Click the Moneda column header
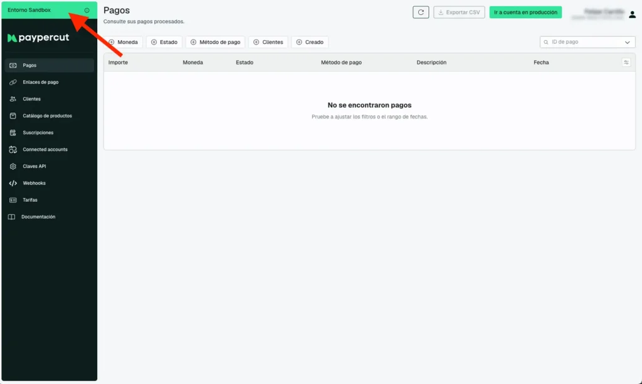The height and width of the screenshot is (384, 642). 193,63
